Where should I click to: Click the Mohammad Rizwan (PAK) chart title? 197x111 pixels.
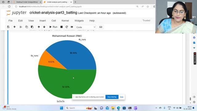pos(67,36)
